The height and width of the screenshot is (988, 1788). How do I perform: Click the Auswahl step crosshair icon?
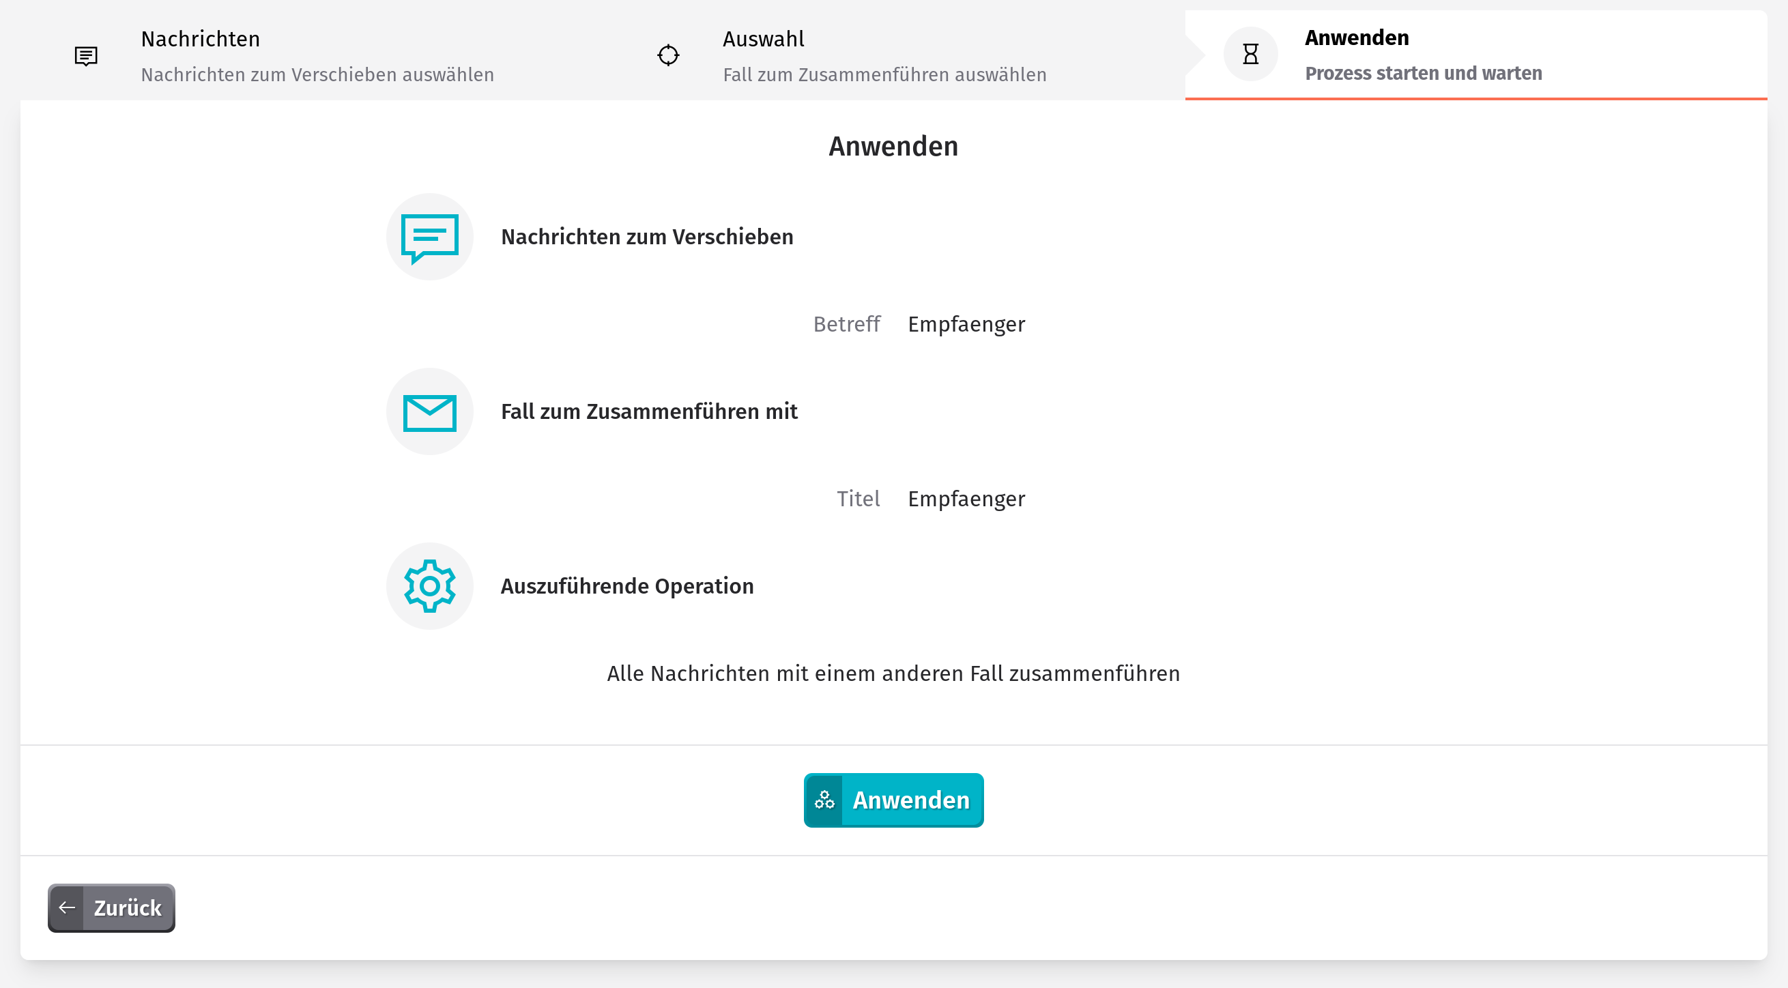(667, 55)
